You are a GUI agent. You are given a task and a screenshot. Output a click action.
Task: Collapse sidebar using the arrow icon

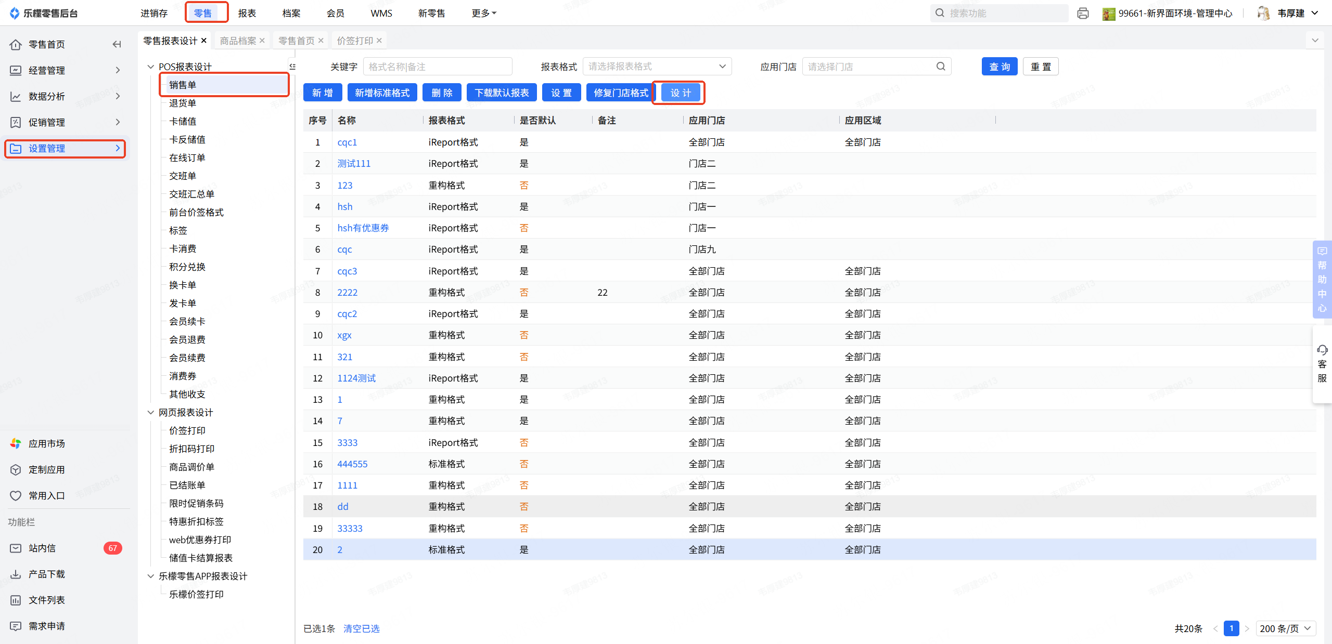[117, 44]
